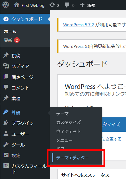Select ウィジェット in the 外観 flyout
The image size is (126, 179).
(68, 131)
